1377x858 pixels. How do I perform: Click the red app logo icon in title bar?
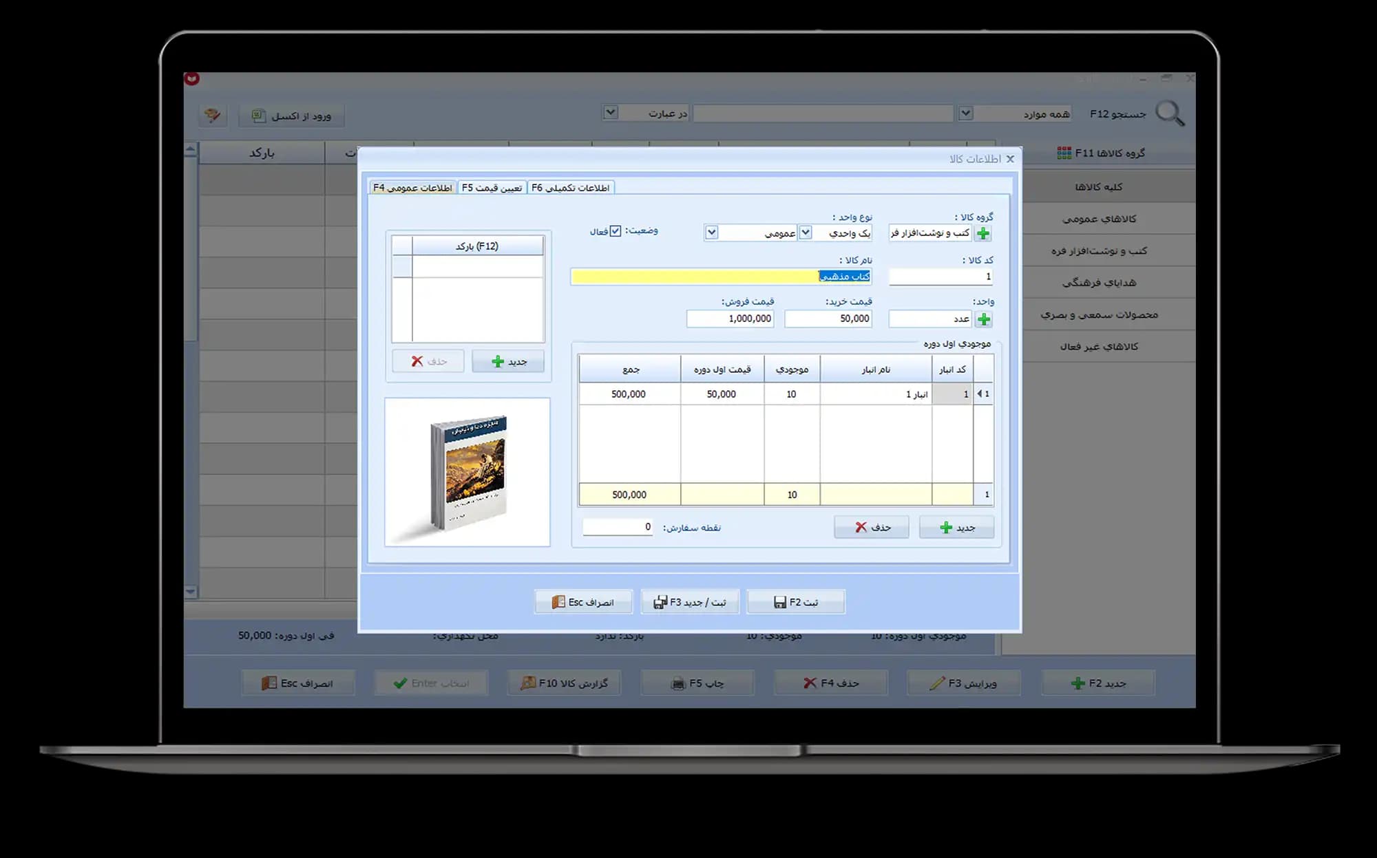(192, 78)
